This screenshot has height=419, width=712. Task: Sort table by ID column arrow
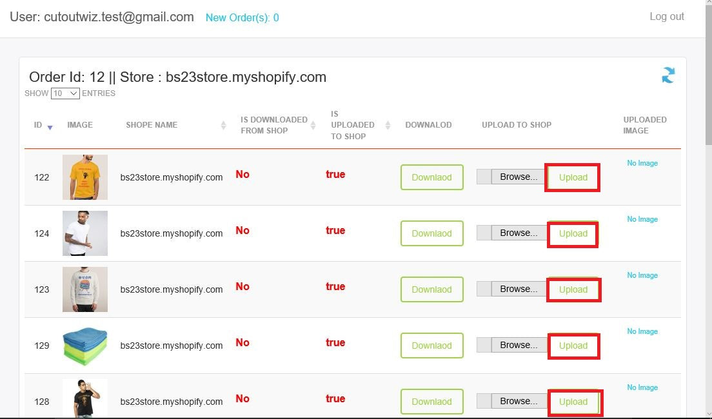click(50, 127)
